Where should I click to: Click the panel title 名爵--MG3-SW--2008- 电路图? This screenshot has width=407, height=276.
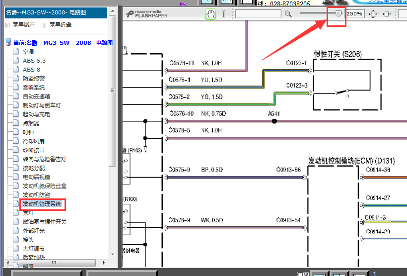click(x=46, y=12)
